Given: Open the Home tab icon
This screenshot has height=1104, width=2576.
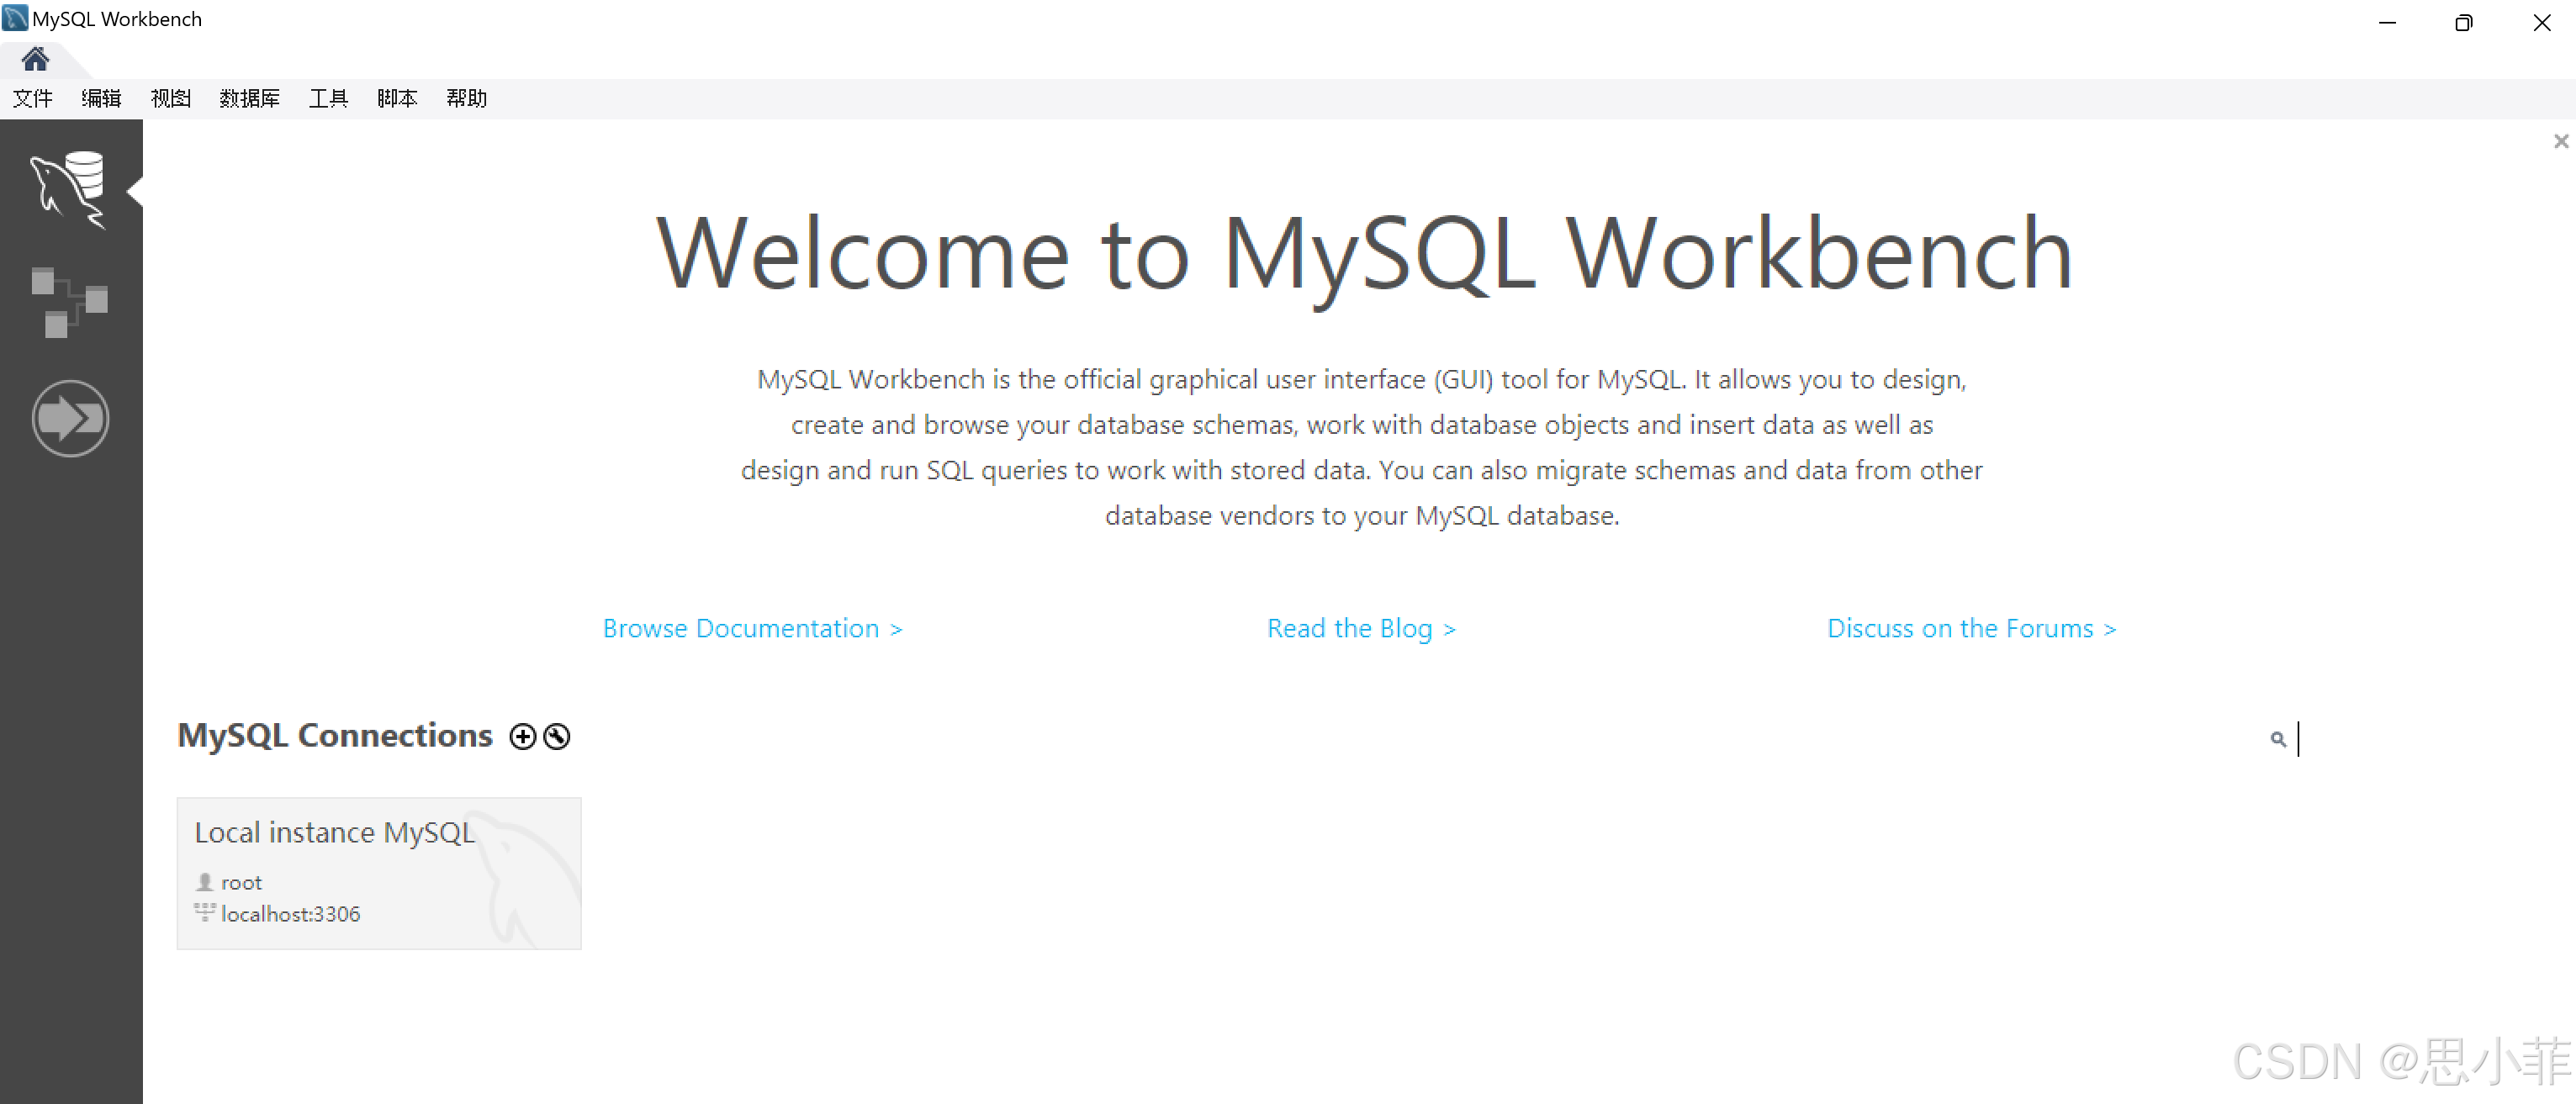Looking at the screenshot, I should (x=35, y=60).
